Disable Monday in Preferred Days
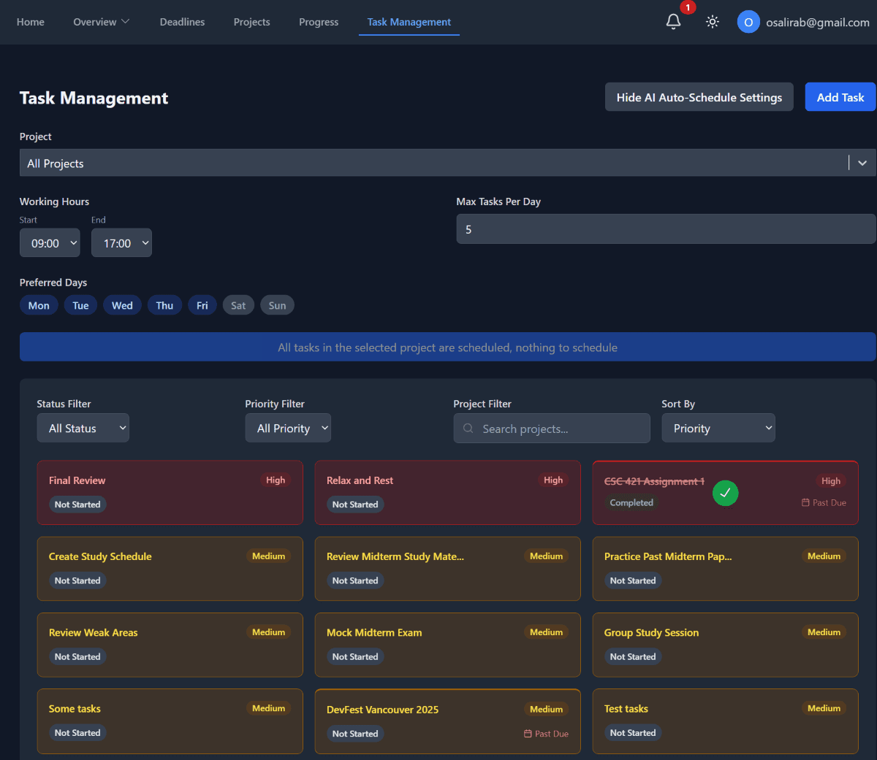This screenshot has width=877, height=760. click(x=39, y=304)
